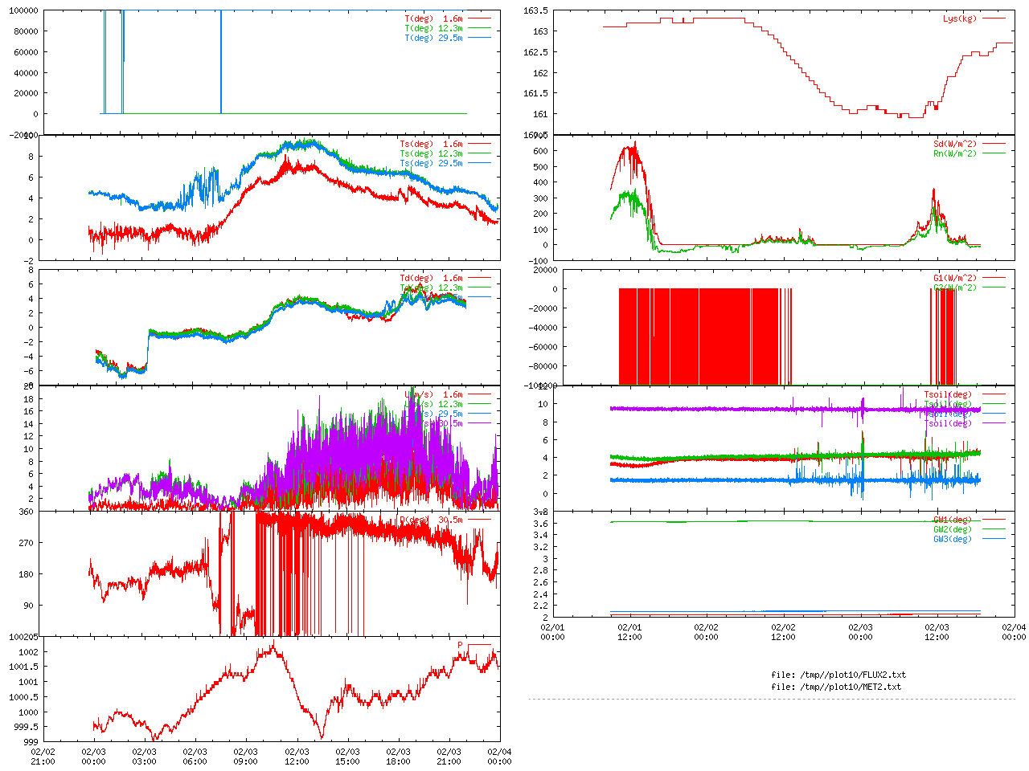The height and width of the screenshot is (771, 1029).
Task: Click the Lys(kg) legend entry
Action: [960, 18]
